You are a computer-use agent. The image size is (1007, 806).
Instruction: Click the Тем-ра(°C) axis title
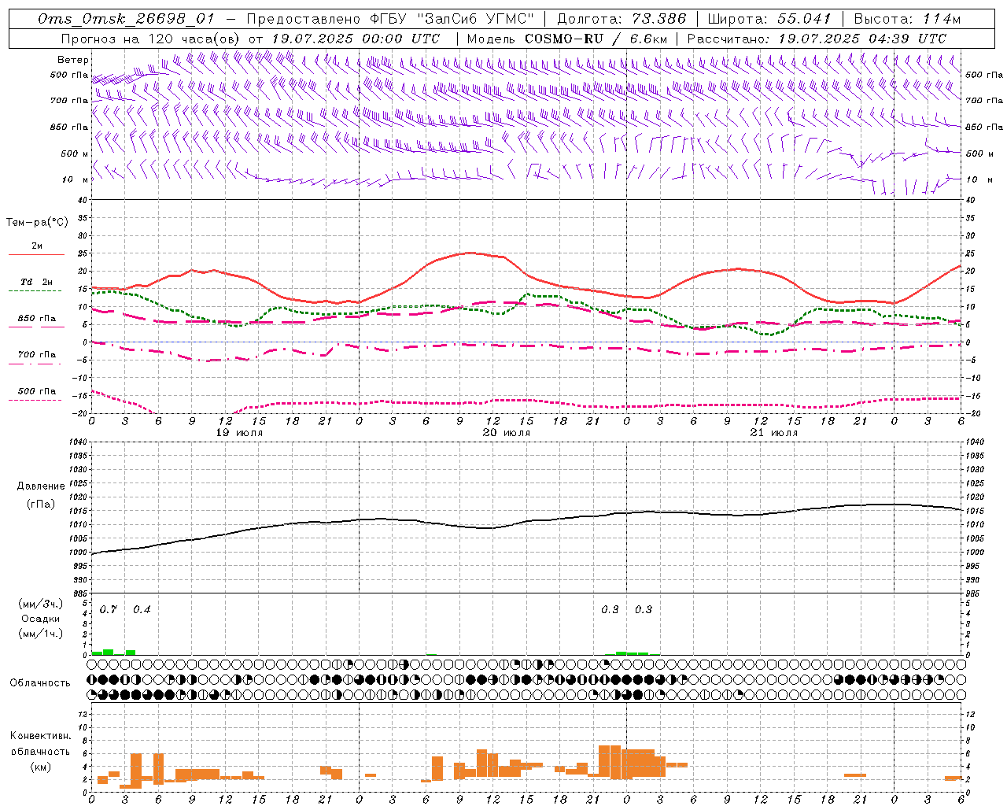pos(37,223)
